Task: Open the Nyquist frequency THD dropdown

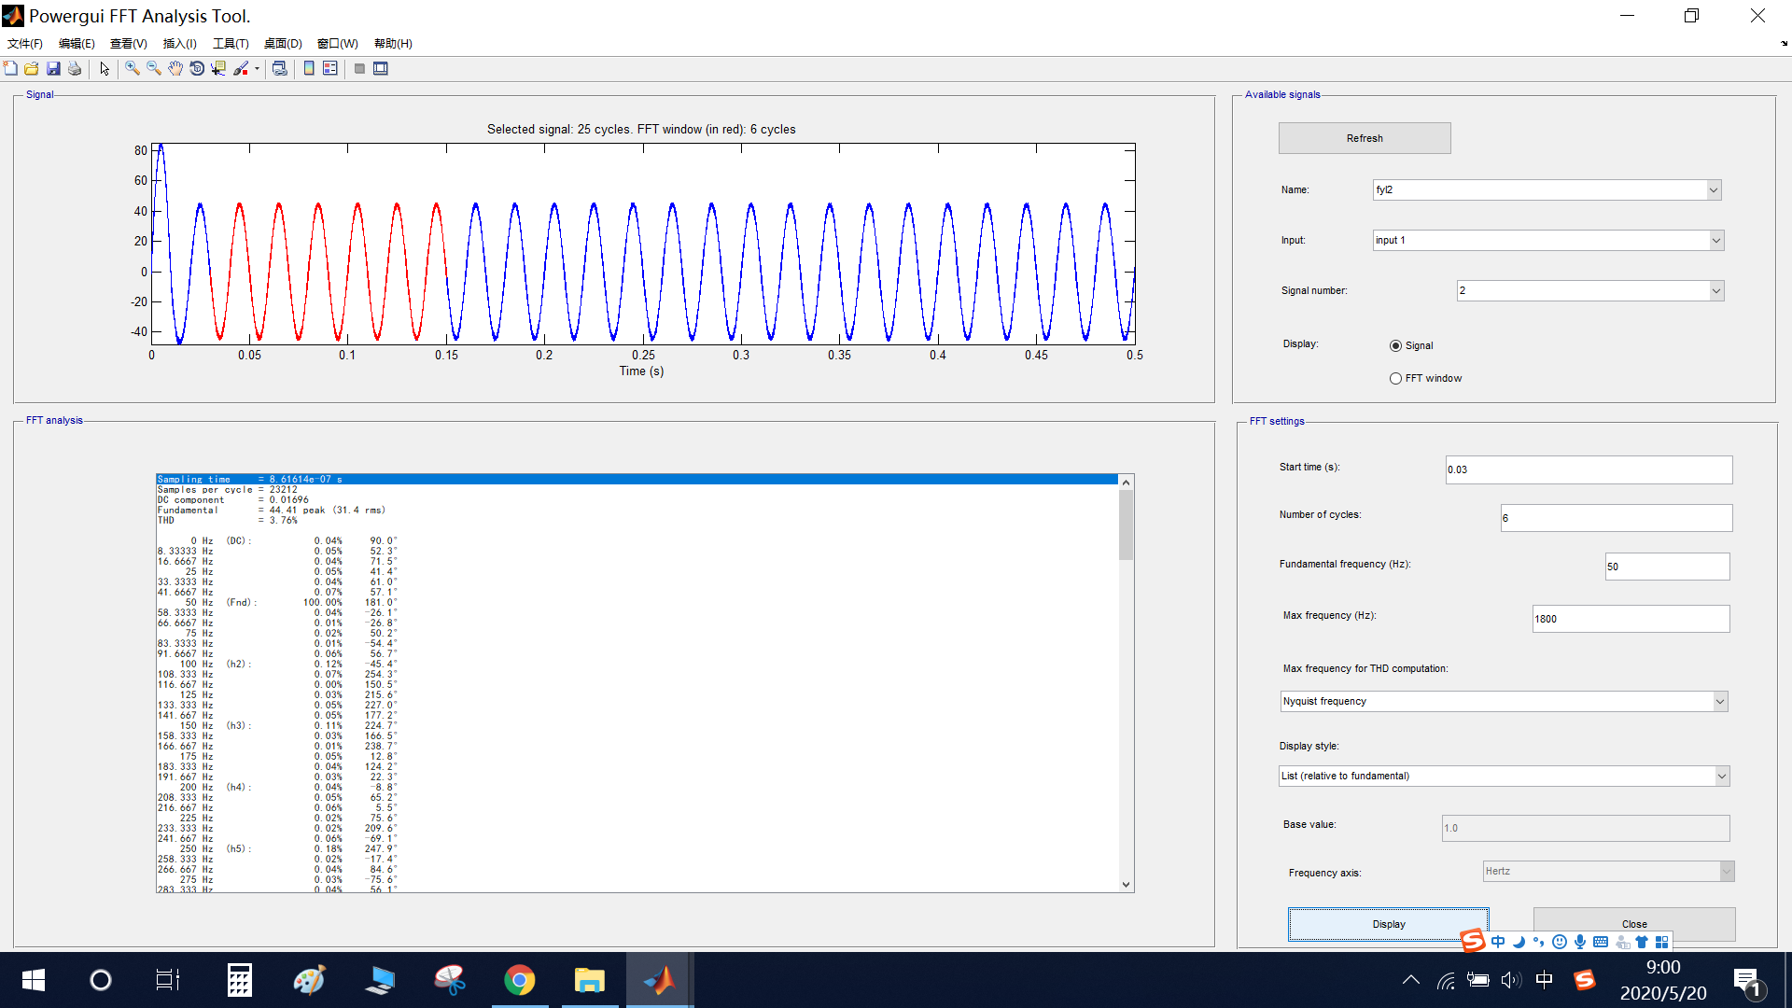Action: tap(1722, 701)
